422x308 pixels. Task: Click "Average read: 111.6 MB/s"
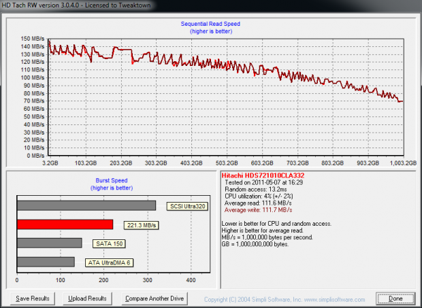(x=258, y=203)
